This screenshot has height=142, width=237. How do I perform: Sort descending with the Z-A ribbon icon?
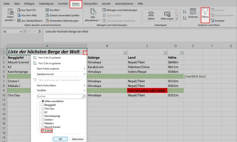pos(185,18)
